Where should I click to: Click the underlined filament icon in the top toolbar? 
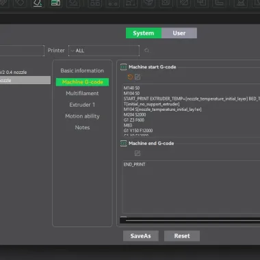(x=38, y=3)
